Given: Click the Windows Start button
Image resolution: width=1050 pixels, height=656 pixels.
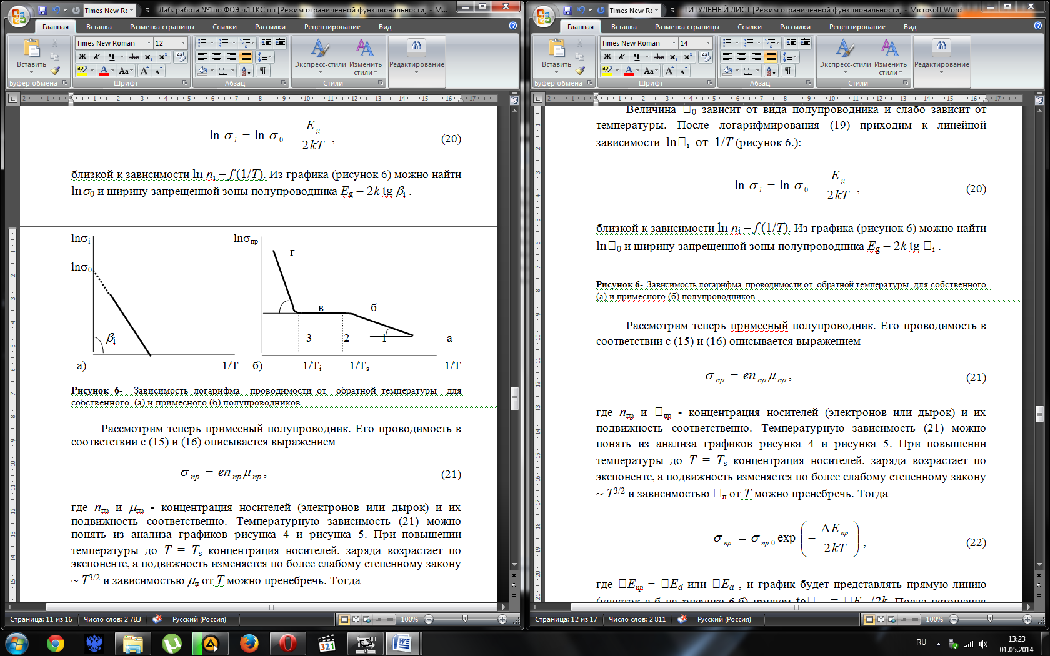Looking at the screenshot, I should (x=16, y=643).
